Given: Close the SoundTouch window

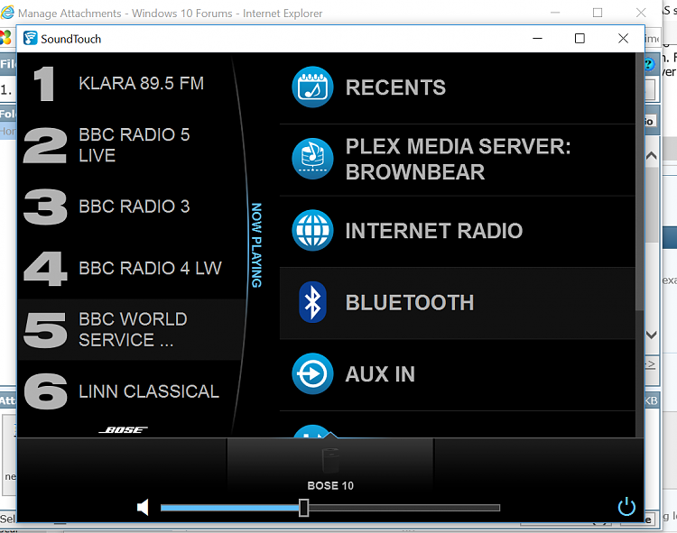Looking at the screenshot, I should point(623,39).
